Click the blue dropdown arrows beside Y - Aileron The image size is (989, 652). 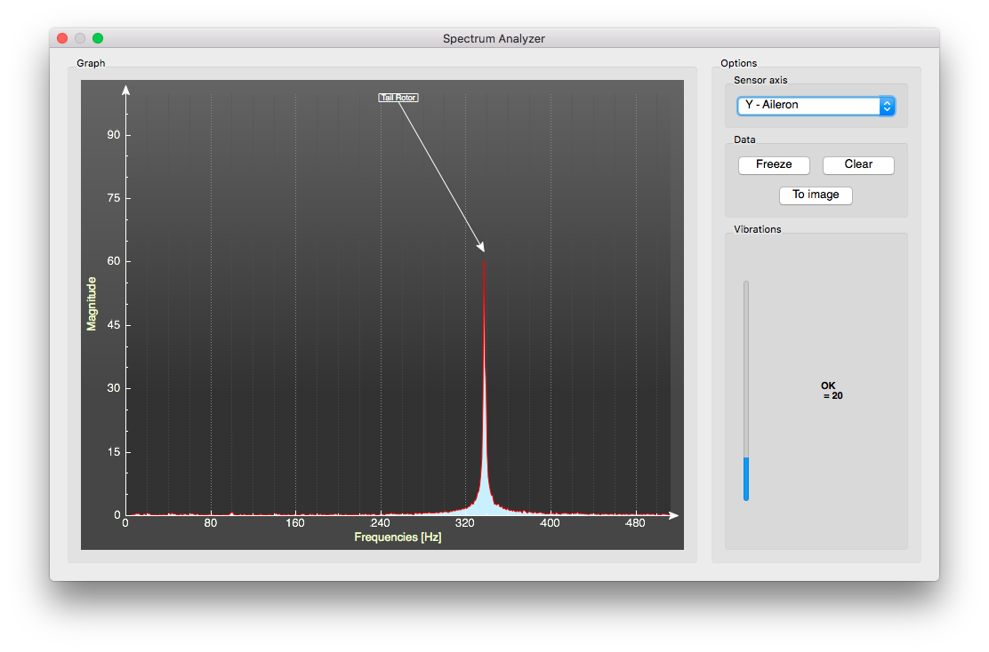tap(887, 106)
